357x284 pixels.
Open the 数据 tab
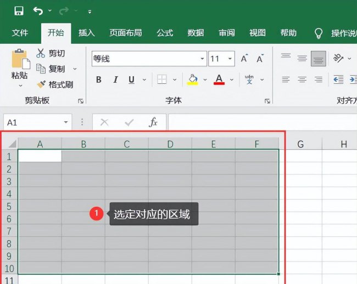pos(196,33)
